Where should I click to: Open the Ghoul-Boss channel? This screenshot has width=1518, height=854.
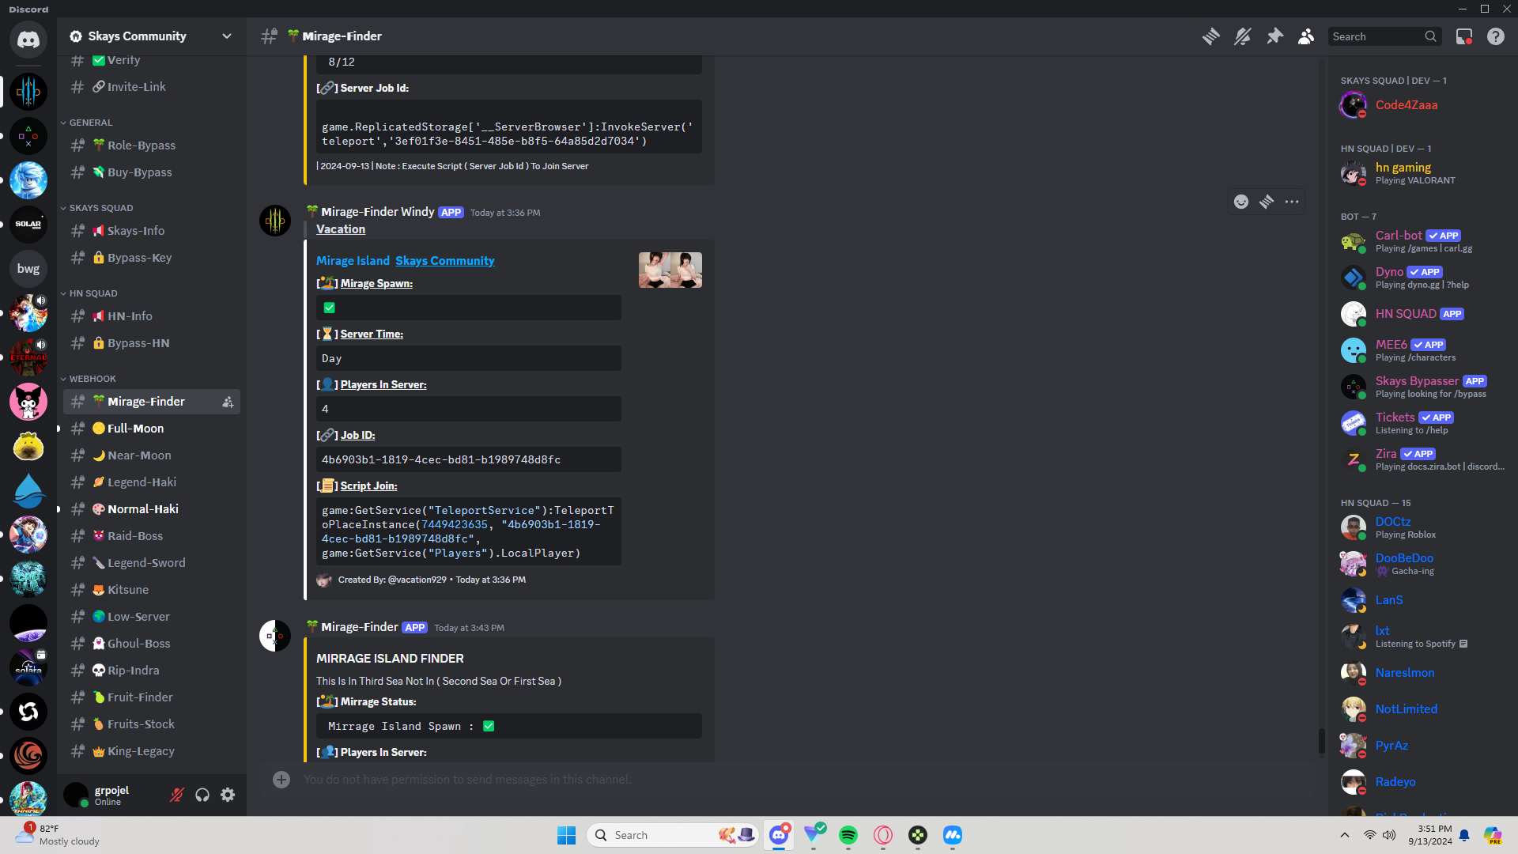coord(152,644)
